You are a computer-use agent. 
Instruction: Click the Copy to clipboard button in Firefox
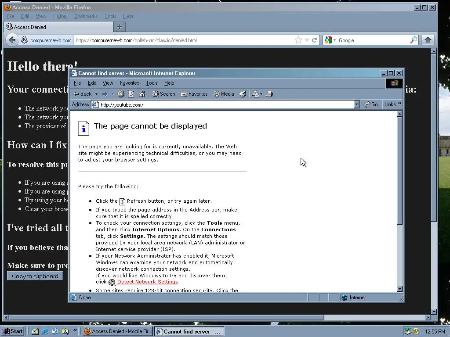(35, 276)
